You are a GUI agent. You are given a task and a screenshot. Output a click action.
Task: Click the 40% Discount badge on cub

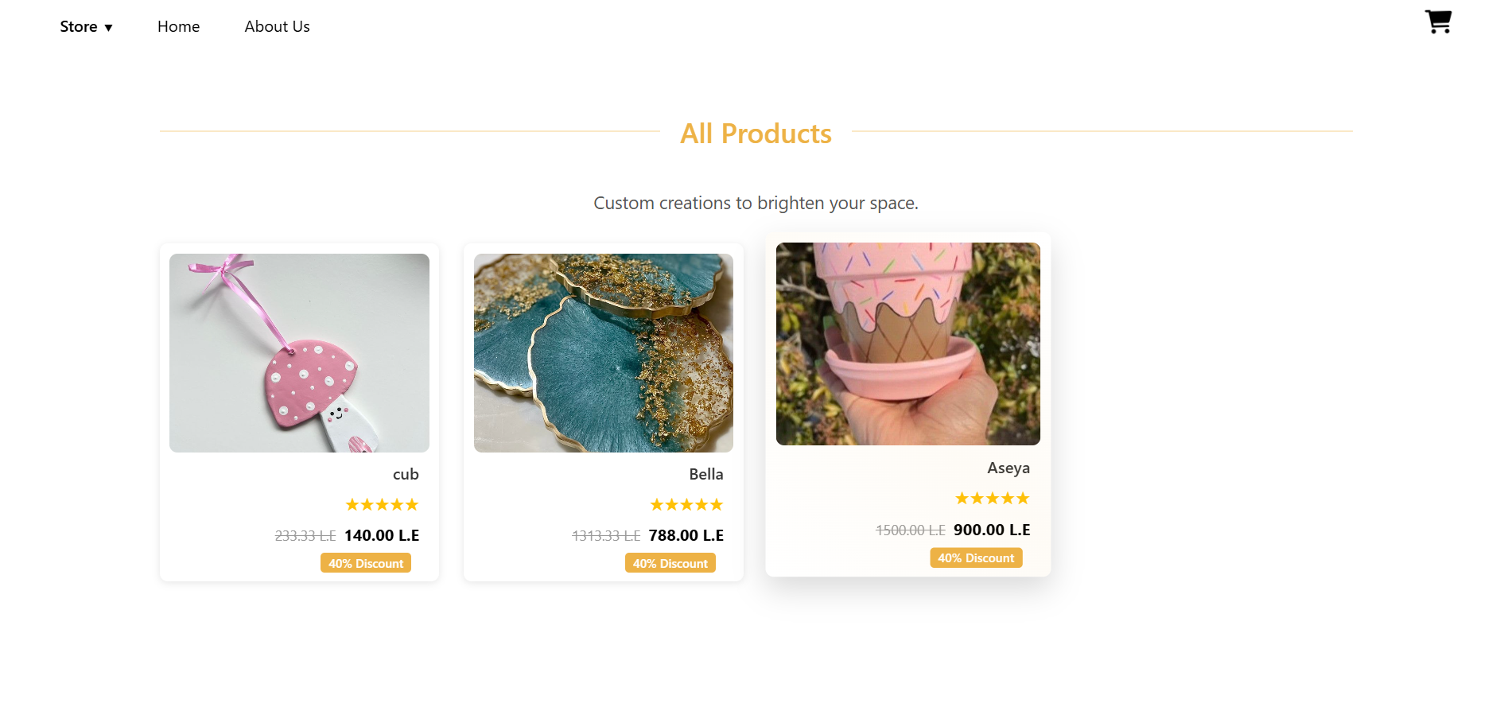pyautogui.click(x=366, y=563)
